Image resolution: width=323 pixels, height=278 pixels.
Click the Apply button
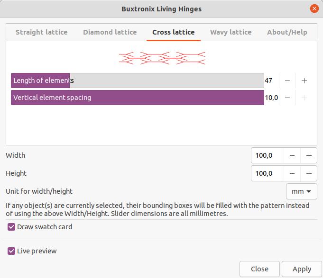(302, 269)
